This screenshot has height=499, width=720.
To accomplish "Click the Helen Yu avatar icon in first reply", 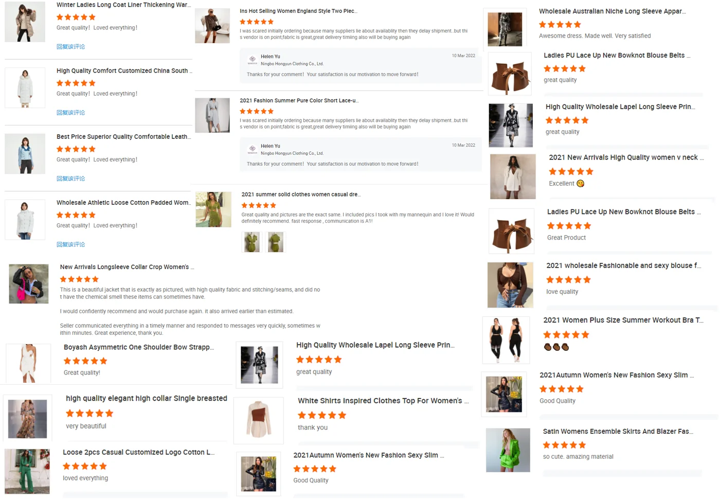I will [x=253, y=60].
